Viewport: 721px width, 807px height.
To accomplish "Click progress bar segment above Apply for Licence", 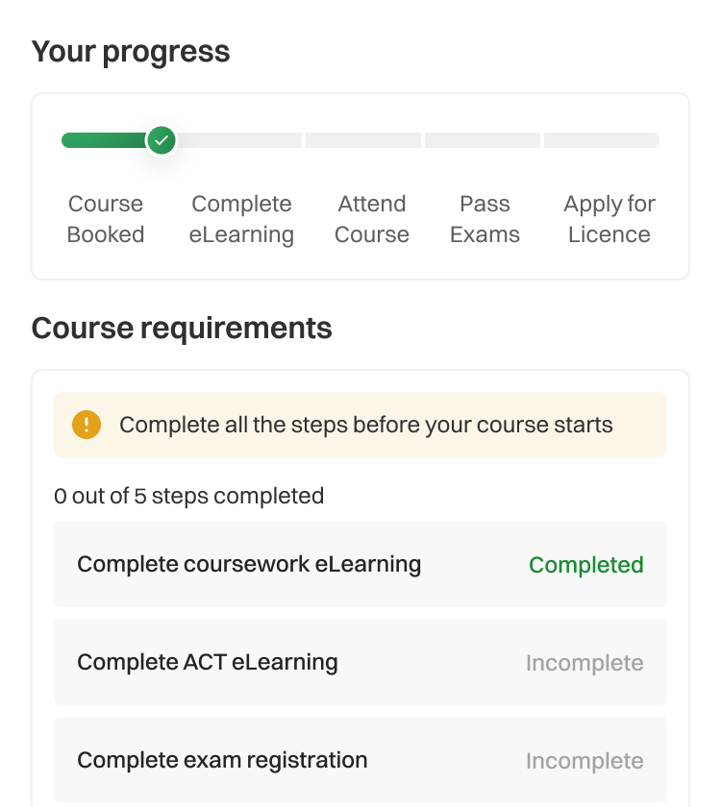I will [x=602, y=140].
